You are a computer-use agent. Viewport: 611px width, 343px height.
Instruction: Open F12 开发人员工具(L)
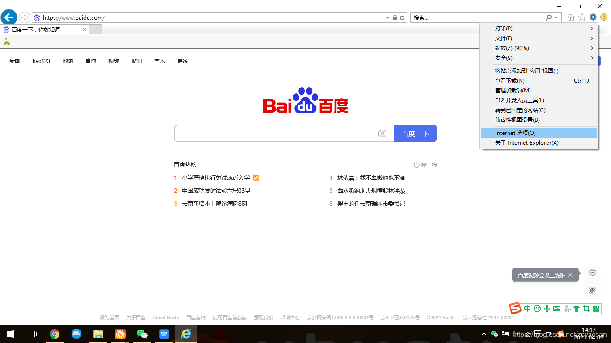(539, 100)
